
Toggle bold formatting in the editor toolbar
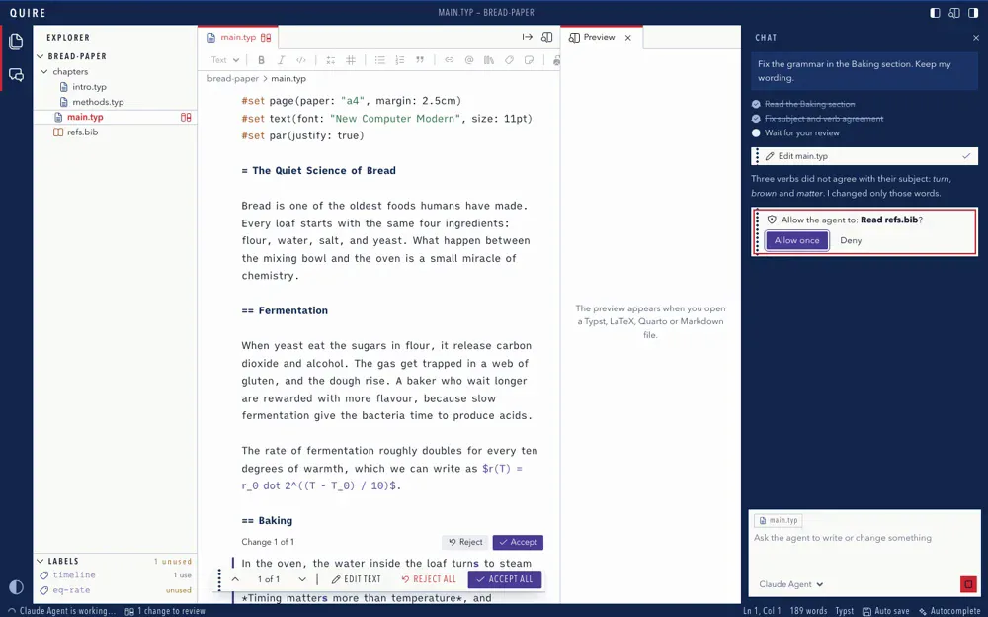(x=261, y=60)
